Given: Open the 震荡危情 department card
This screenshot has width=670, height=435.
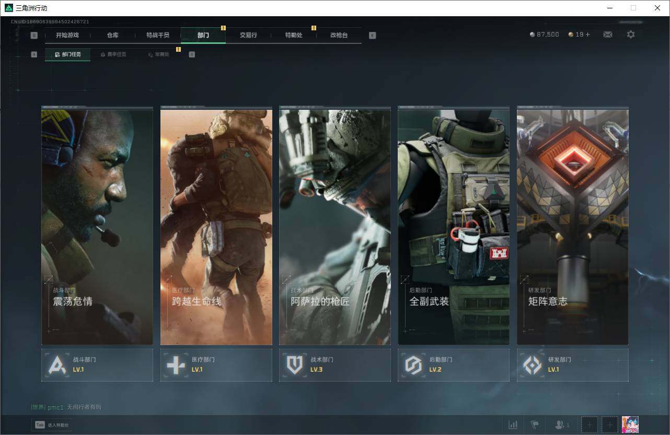Looking at the screenshot, I should [x=97, y=226].
